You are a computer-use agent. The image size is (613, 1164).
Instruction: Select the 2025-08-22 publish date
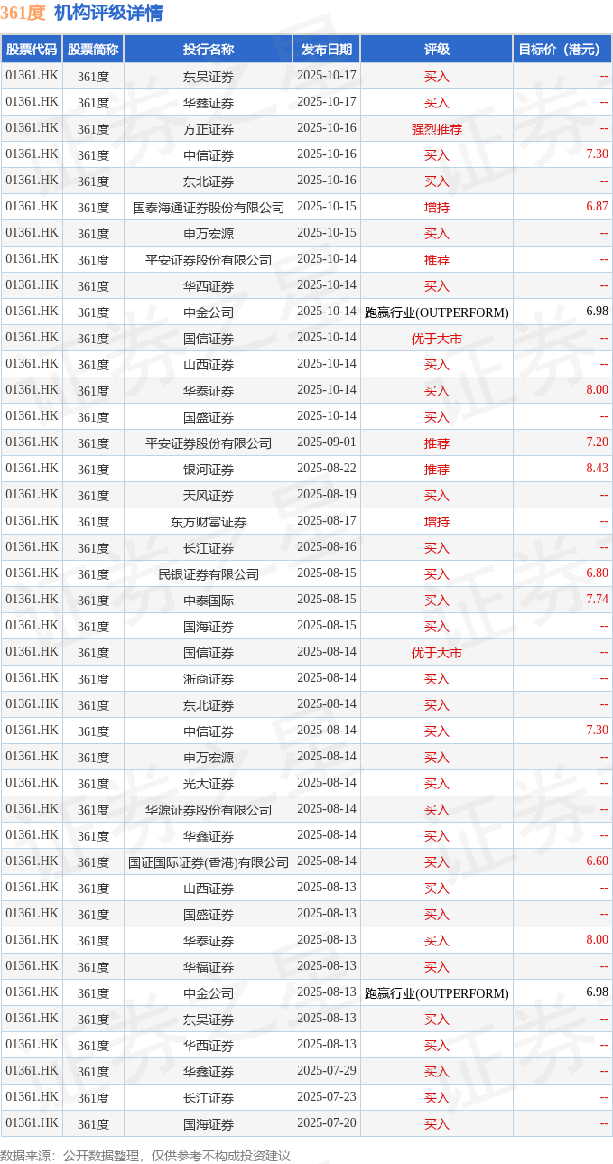[x=327, y=469]
